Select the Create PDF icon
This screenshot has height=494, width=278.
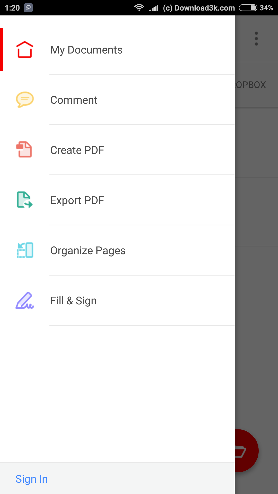(x=24, y=150)
